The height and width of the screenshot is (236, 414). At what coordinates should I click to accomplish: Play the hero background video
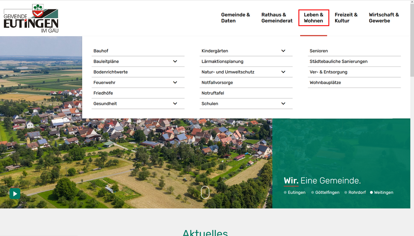click(x=15, y=194)
